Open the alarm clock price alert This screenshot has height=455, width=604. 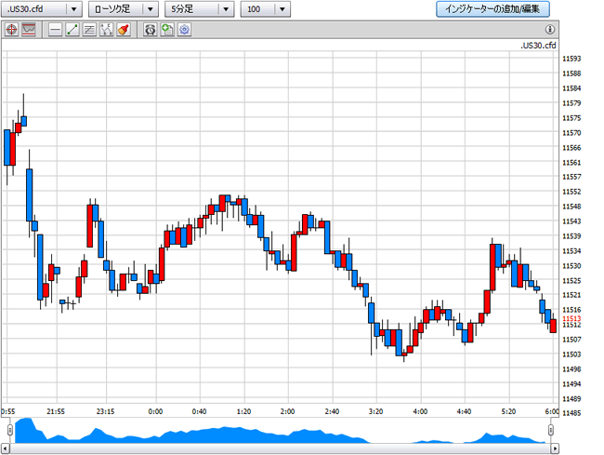(150, 30)
